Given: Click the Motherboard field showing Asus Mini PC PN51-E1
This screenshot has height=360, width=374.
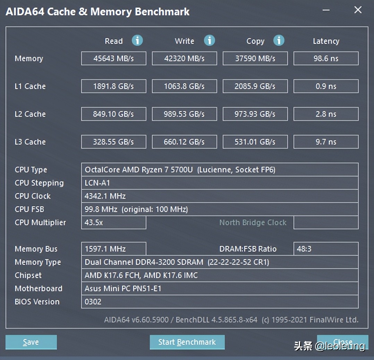Looking at the screenshot, I should pos(220,288).
